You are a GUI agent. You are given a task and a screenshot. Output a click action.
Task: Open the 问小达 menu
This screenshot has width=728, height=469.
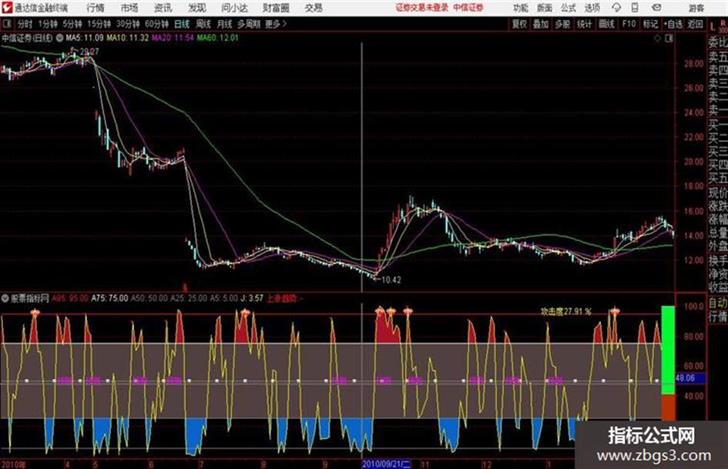pyautogui.click(x=234, y=8)
